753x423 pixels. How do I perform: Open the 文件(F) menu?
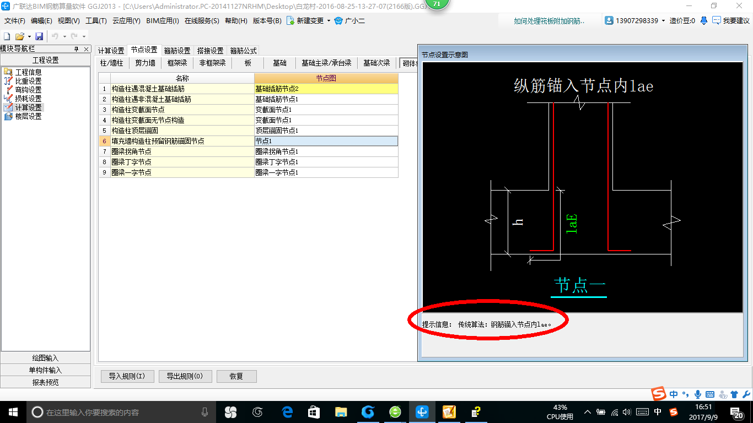point(15,21)
